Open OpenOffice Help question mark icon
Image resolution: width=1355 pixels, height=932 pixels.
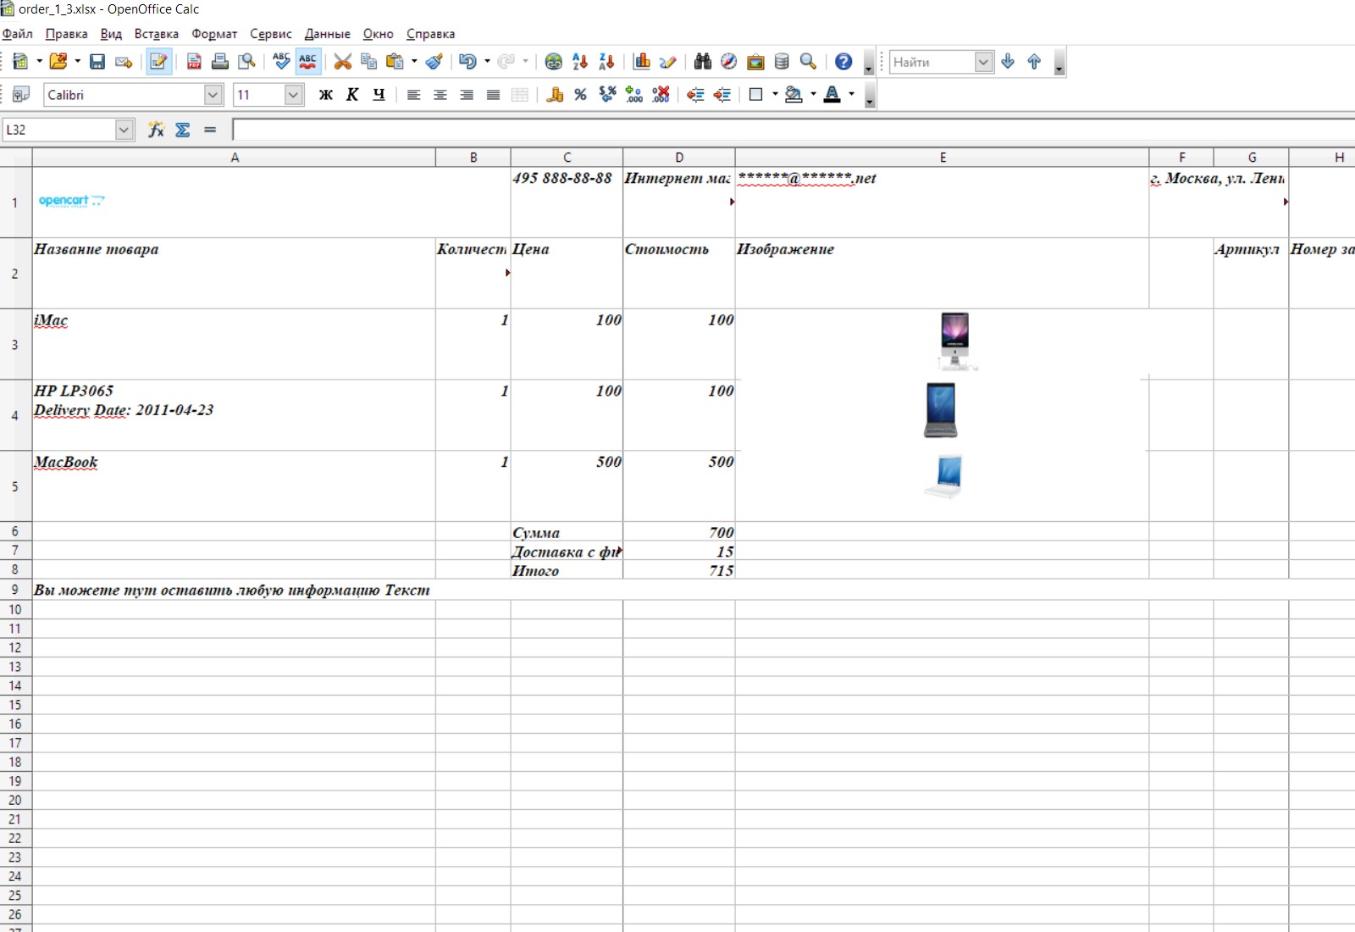point(843,62)
